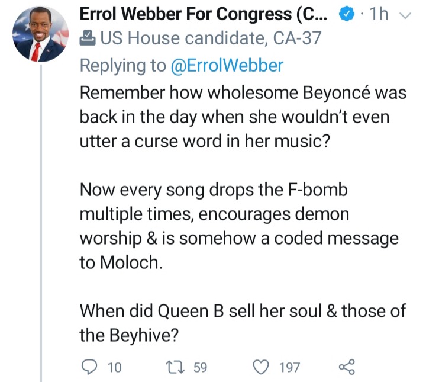Click the reply speech bubble icon

point(88,367)
